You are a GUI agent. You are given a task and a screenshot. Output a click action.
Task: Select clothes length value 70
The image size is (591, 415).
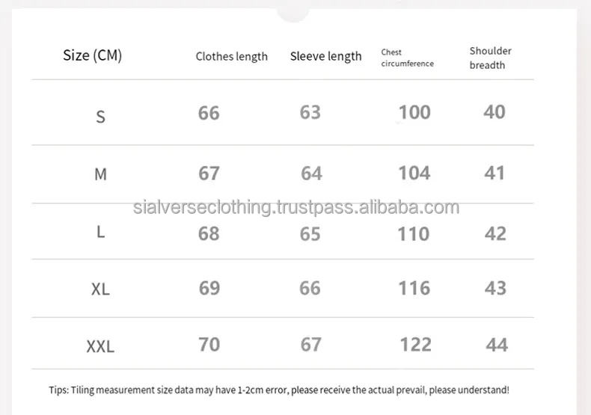pos(209,344)
